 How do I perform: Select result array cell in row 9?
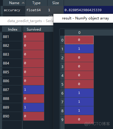pyautogui.click(x=79, y=120)
